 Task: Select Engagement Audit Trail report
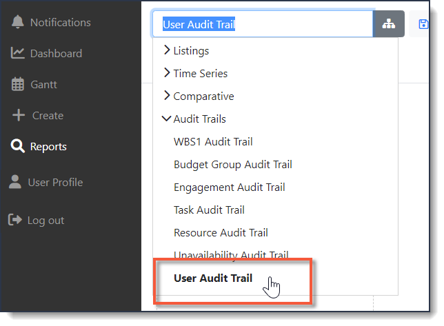pos(230,187)
